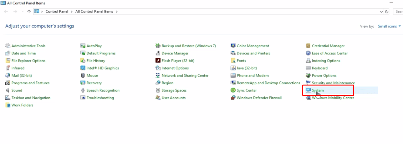Click the Up one level arrow

pyautogui.click(x=29, y=12)
